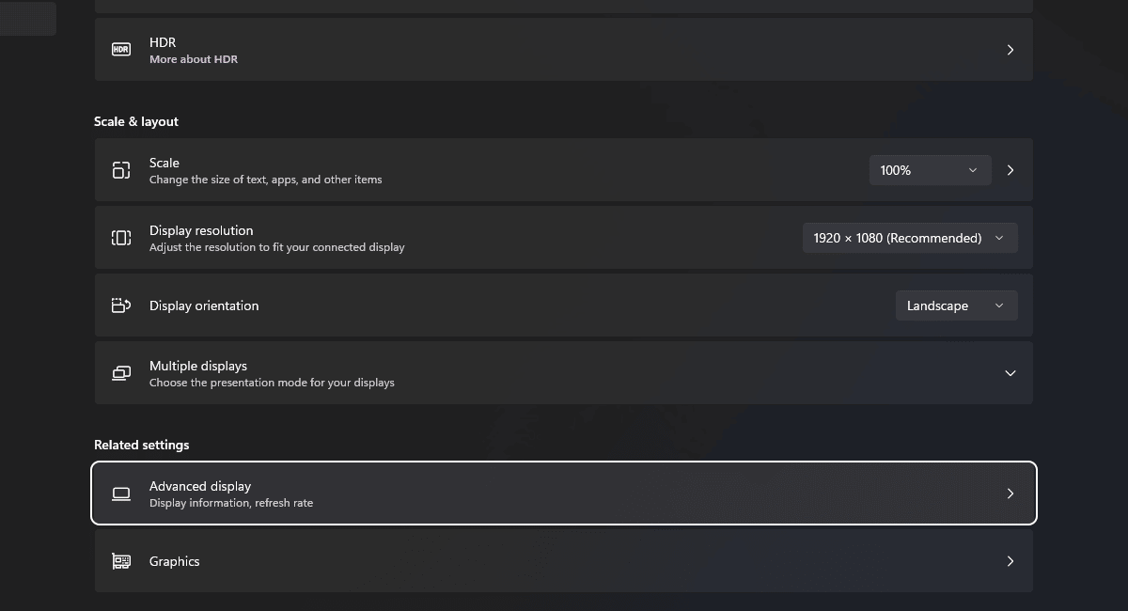Viewport: 1128px width, 611px height.
Task: Open the Display resolution dropdown
Action: point(909,238)
